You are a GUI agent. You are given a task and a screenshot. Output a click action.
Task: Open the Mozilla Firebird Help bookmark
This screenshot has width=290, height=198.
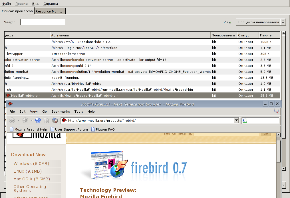coord(29,129)
